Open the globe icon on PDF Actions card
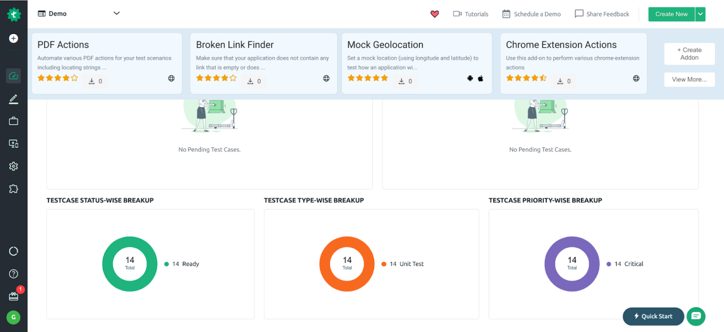724x332 pixels. [x=171, y=79]
